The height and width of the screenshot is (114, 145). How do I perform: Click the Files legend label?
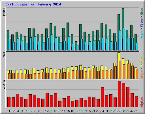tap(142, 23)
